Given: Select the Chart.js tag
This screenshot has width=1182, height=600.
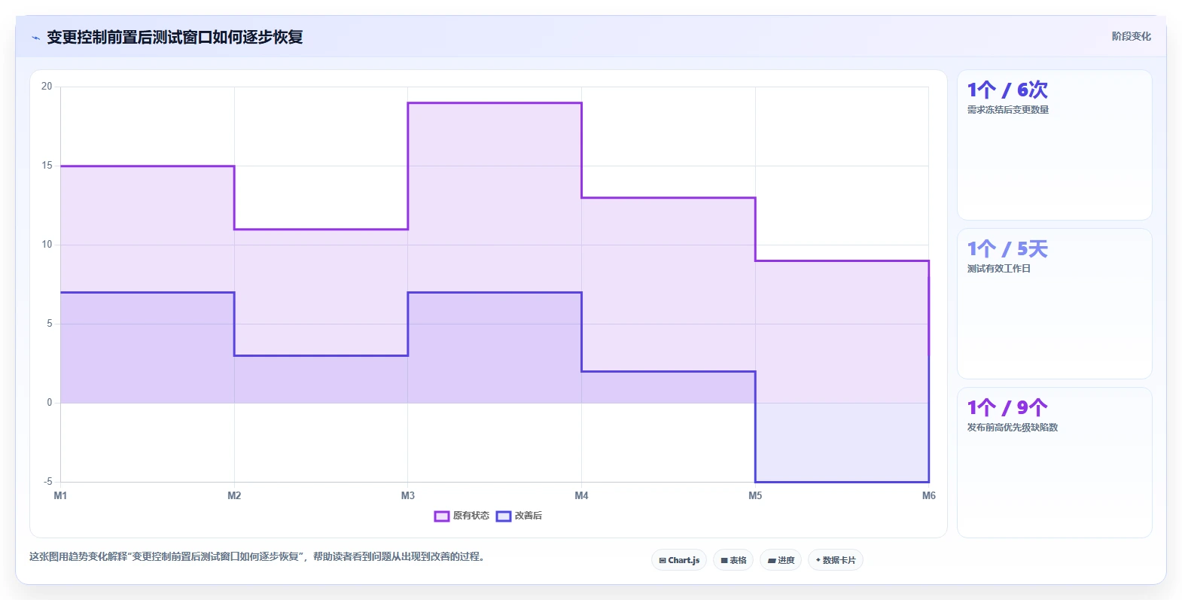Looking at the screenshot, I should point(679,560).
